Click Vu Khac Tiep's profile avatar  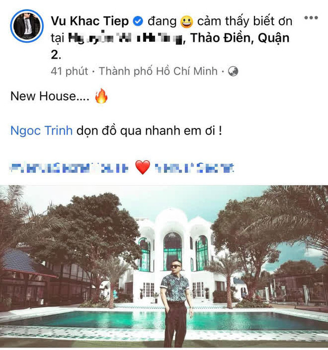pos(27,26)
